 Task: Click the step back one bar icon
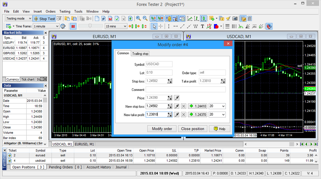[x=131, y=26]
